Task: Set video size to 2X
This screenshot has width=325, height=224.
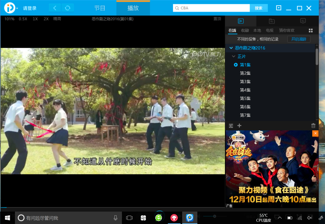Action: [46, 19]
